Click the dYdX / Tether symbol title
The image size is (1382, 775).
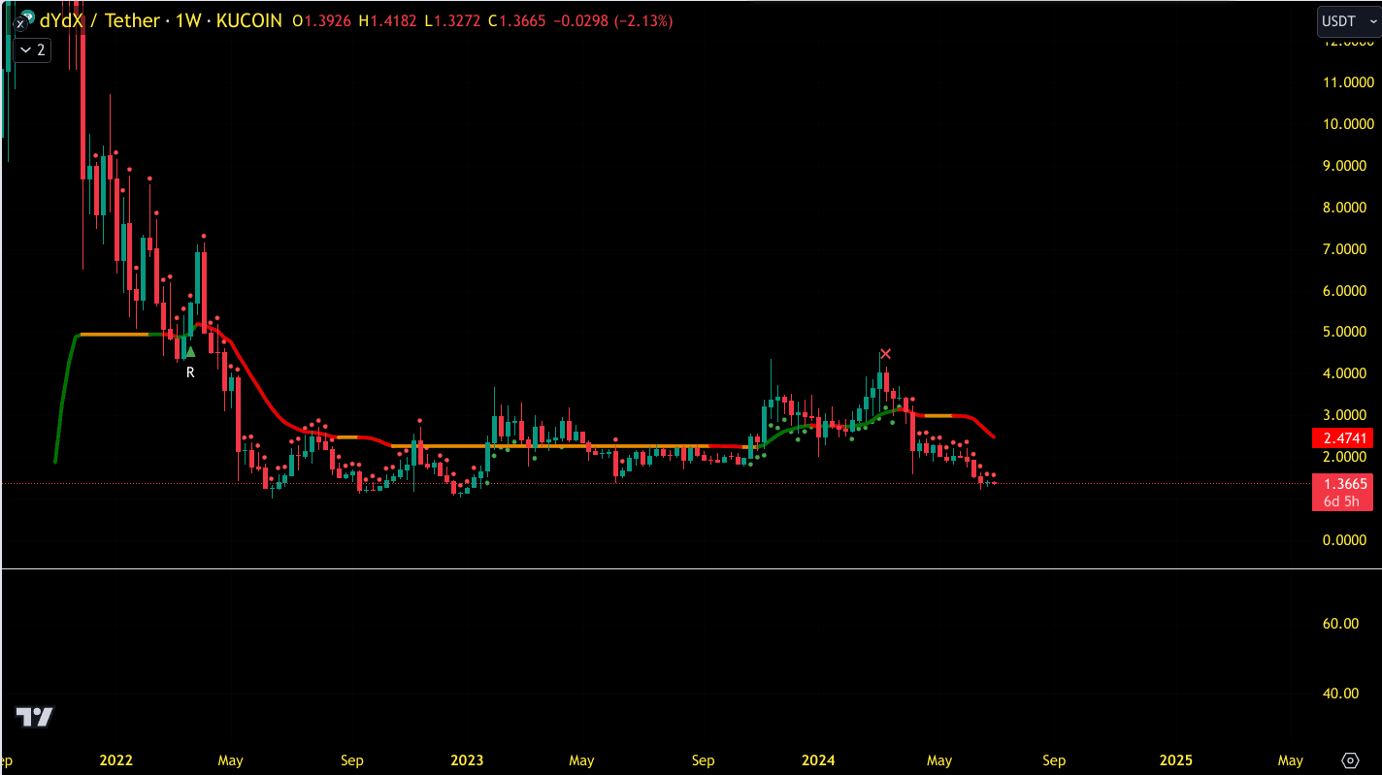(x=100, y=20)
